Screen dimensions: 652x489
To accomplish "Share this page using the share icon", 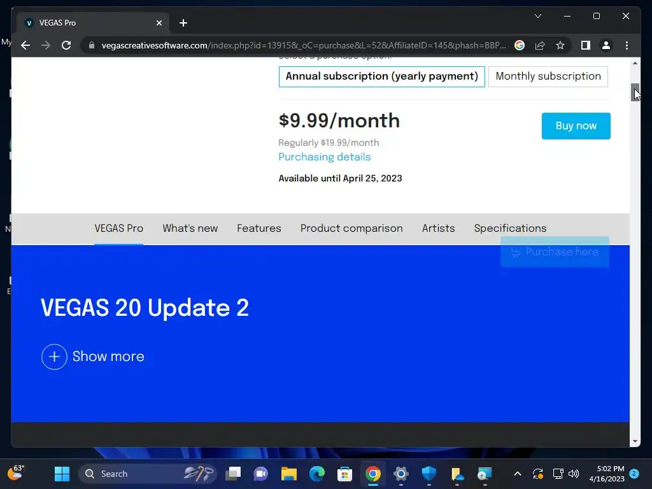I will point(540,45).
